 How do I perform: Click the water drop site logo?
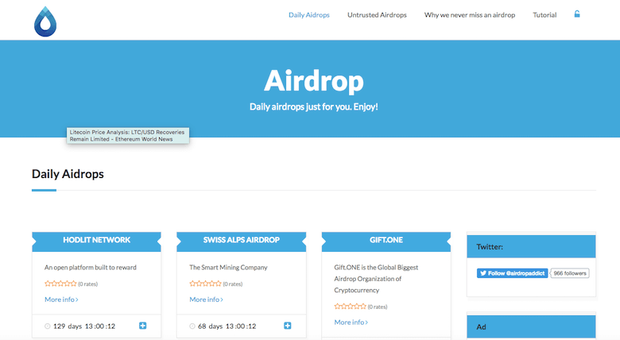[x=45, y=21]
